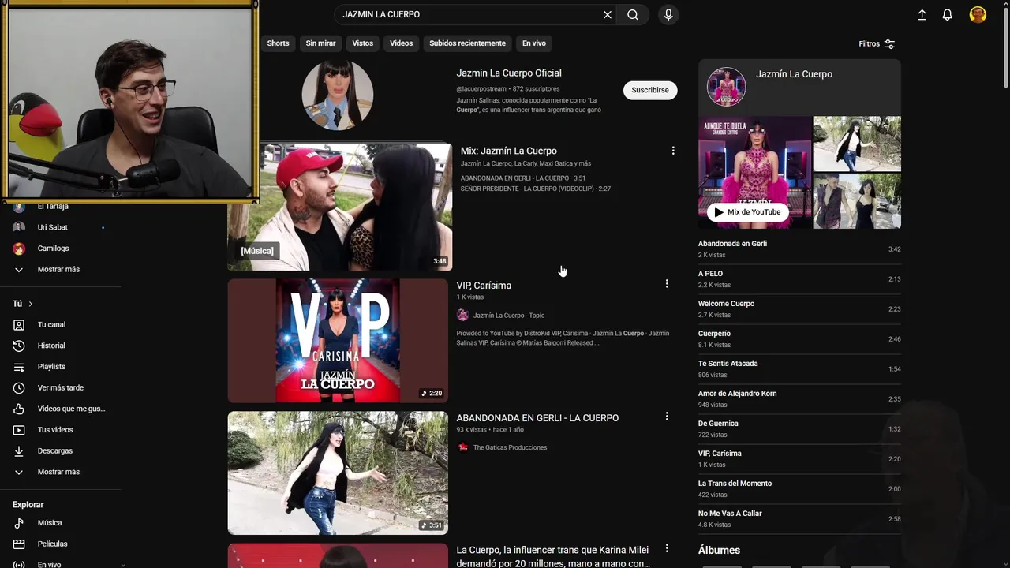The height and width of the screenshot is (568, 1010).
Task: Play Welcome Cuerpo in song list
Action: [x=799, y=308]
